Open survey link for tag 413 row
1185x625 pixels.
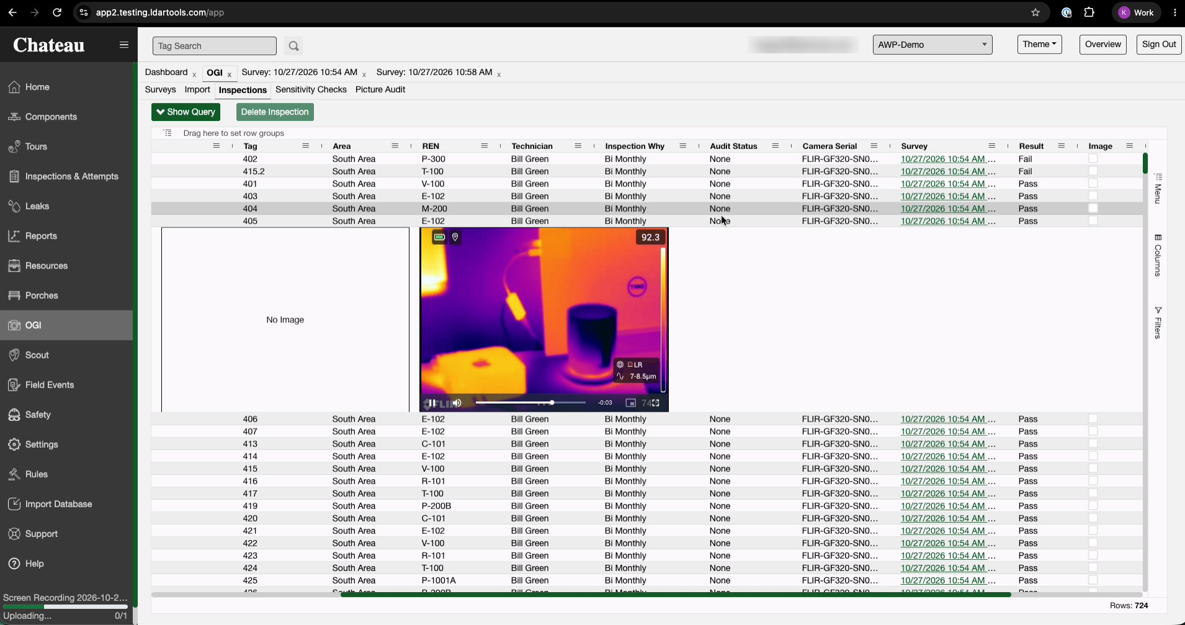click(948, 444)
